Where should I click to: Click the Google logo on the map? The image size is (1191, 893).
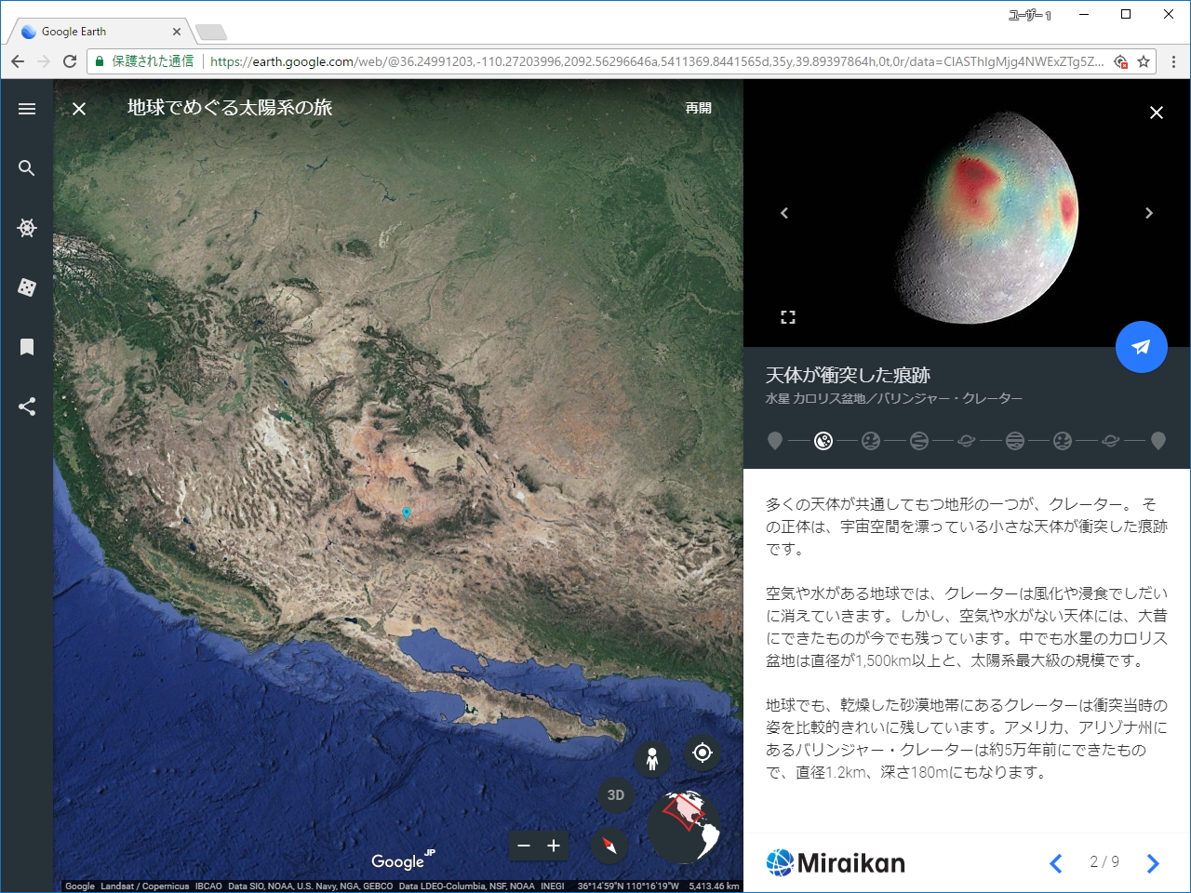pos(403,860)
